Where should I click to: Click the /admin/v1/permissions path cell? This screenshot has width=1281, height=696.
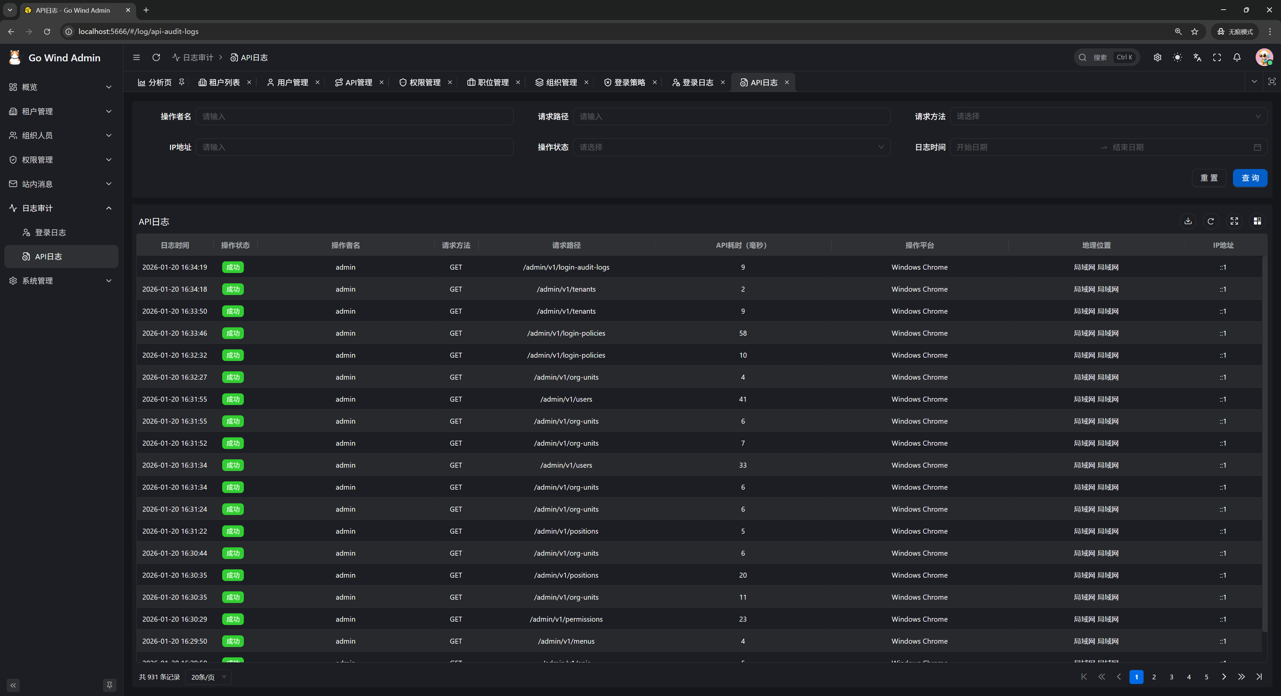pos(566,619)
